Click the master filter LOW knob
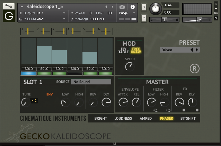The height and width of the screenshot is (146, 221). [x=151, y=102]
